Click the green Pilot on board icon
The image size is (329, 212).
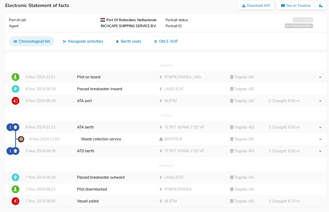[x=15, y=77]
